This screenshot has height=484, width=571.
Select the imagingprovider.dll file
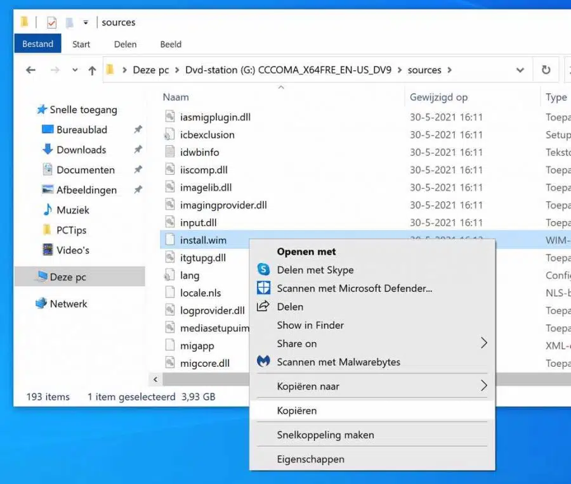223,205
